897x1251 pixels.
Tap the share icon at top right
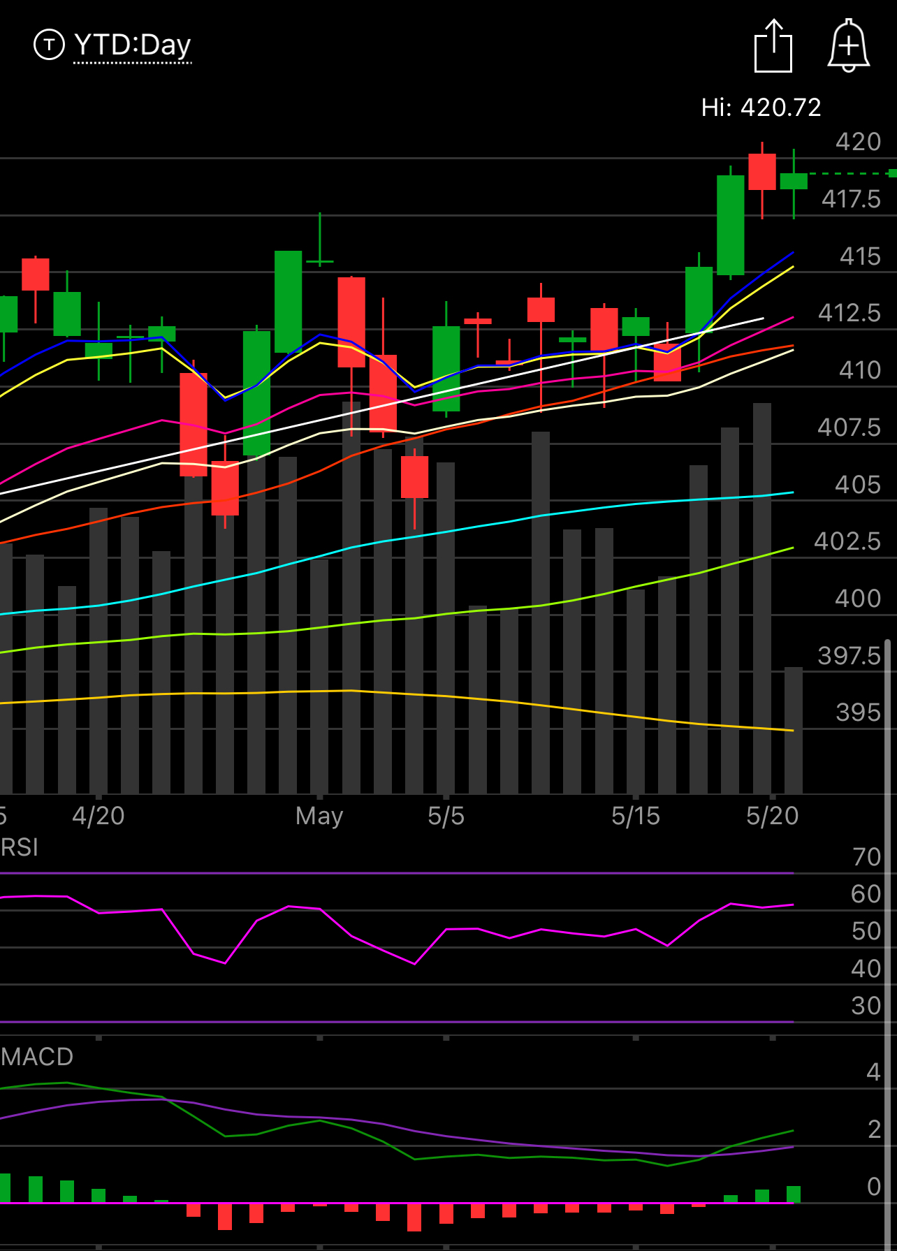tap(773, 46)
